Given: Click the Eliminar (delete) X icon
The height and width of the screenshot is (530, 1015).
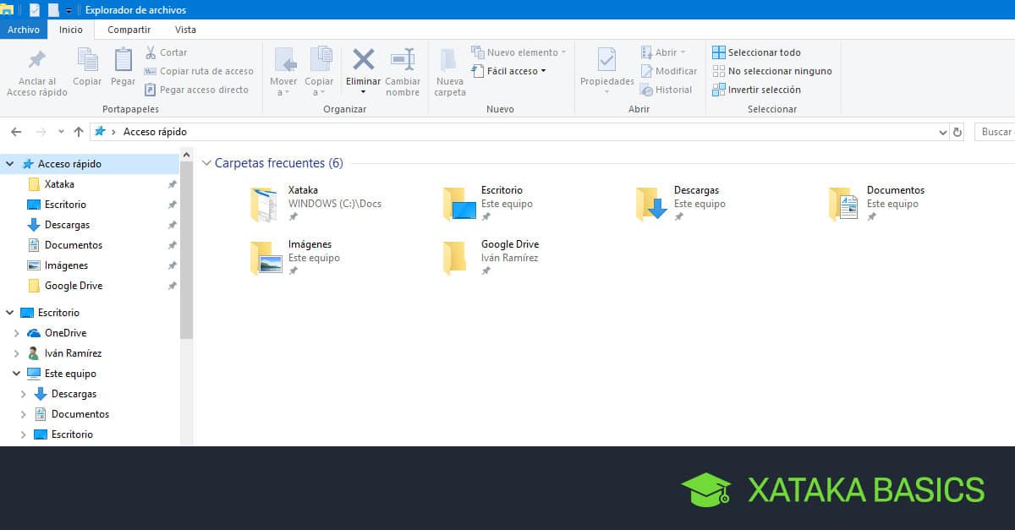Looking at the screenshot, I should click(x=363, y=60).
